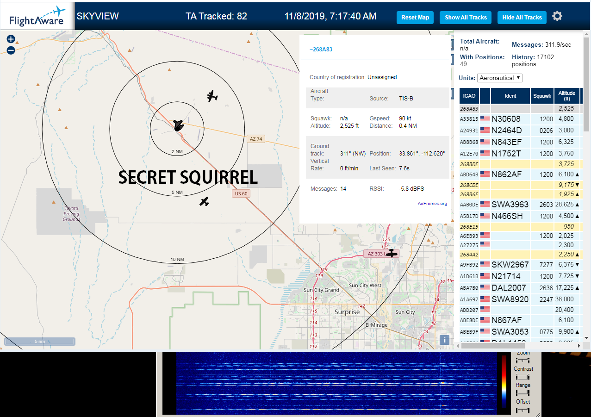Viewport: 591px width, 417px height.
Task: Select the aircraft icon northeast of the center
Action: click(212, 96)
